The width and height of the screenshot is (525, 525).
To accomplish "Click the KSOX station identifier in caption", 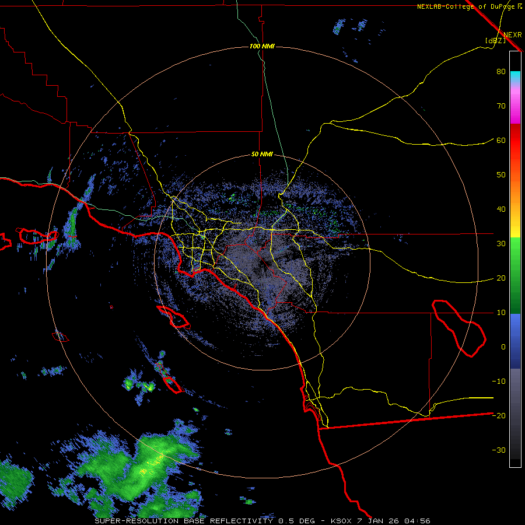I will point(342,521).
